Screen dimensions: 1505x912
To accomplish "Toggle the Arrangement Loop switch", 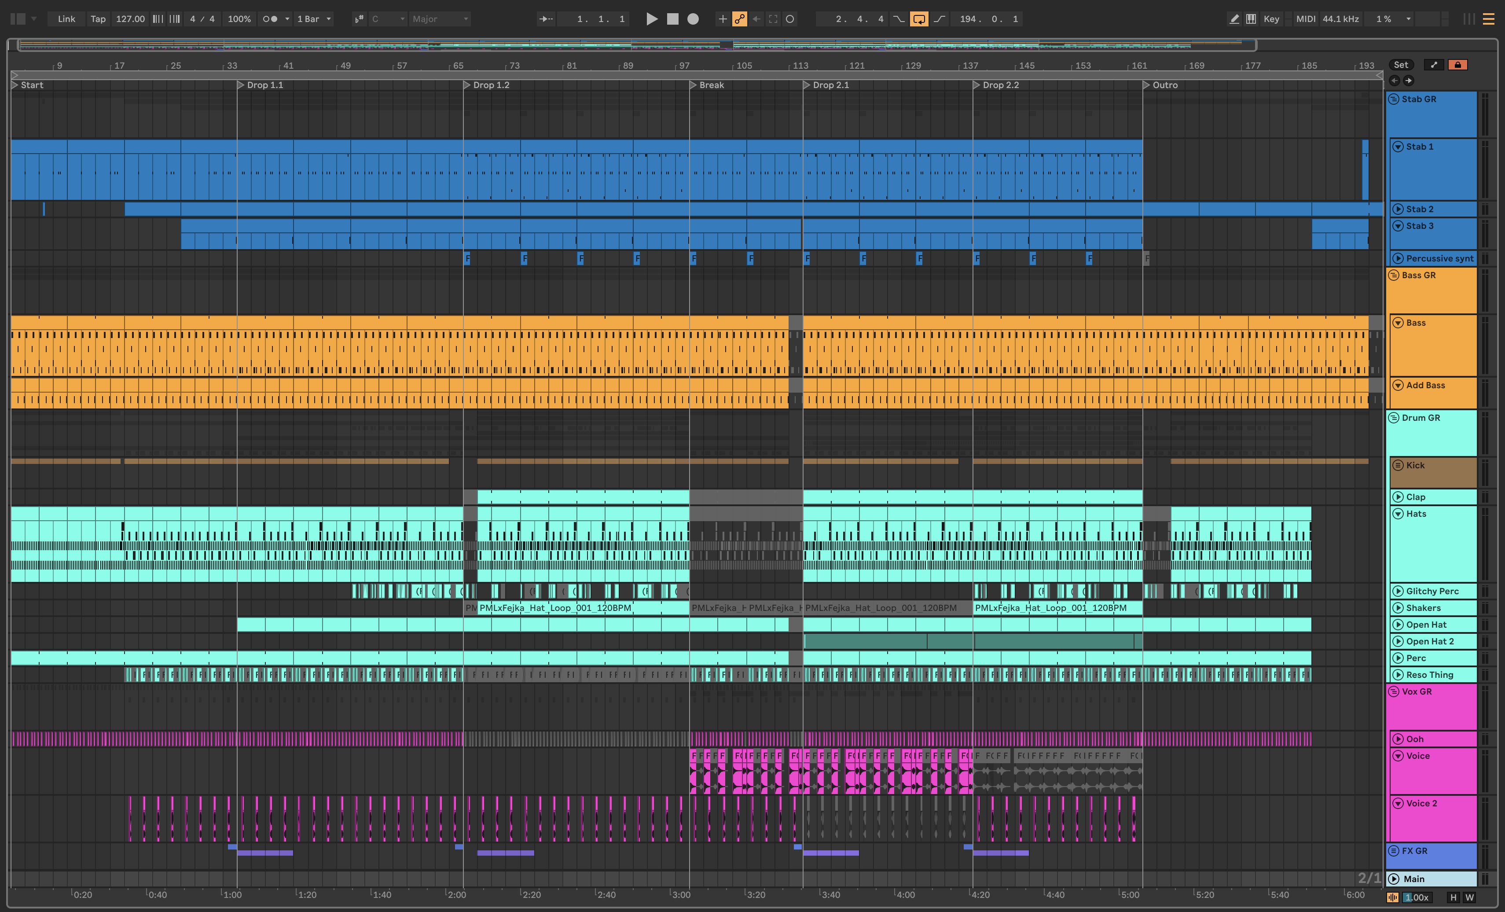I will [x=919, y=19].
